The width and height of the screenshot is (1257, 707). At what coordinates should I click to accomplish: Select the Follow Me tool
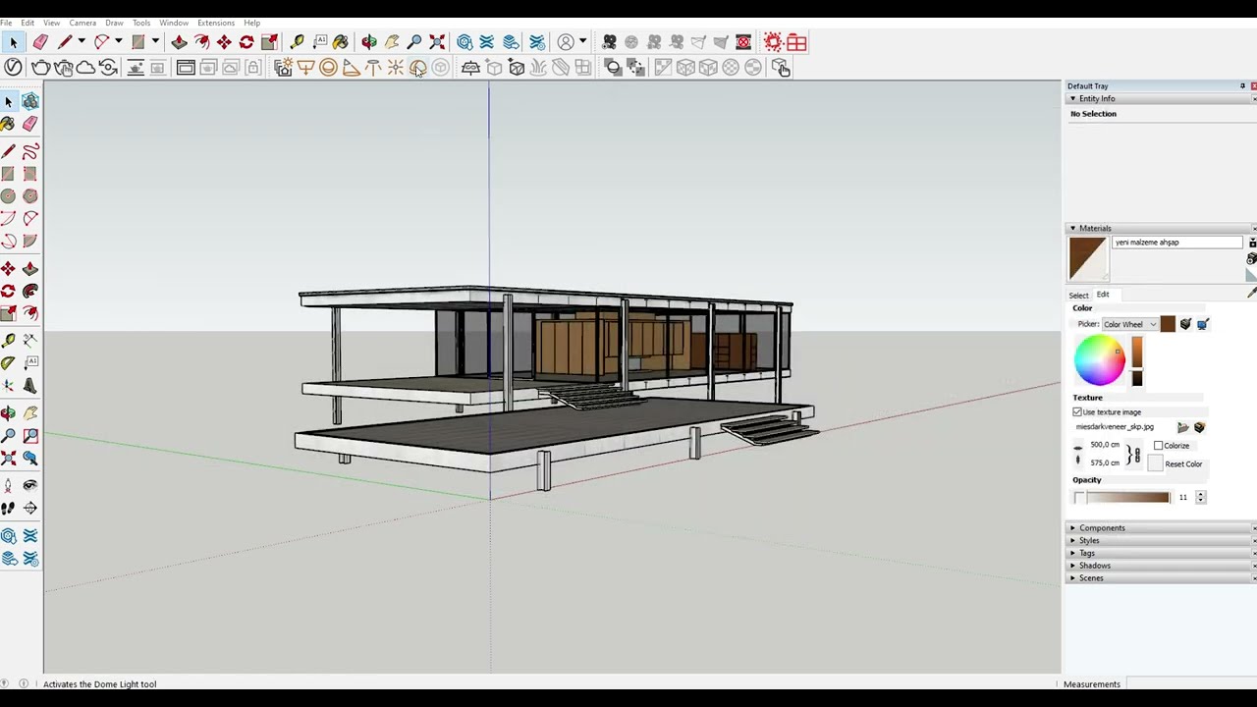(30, 291)
